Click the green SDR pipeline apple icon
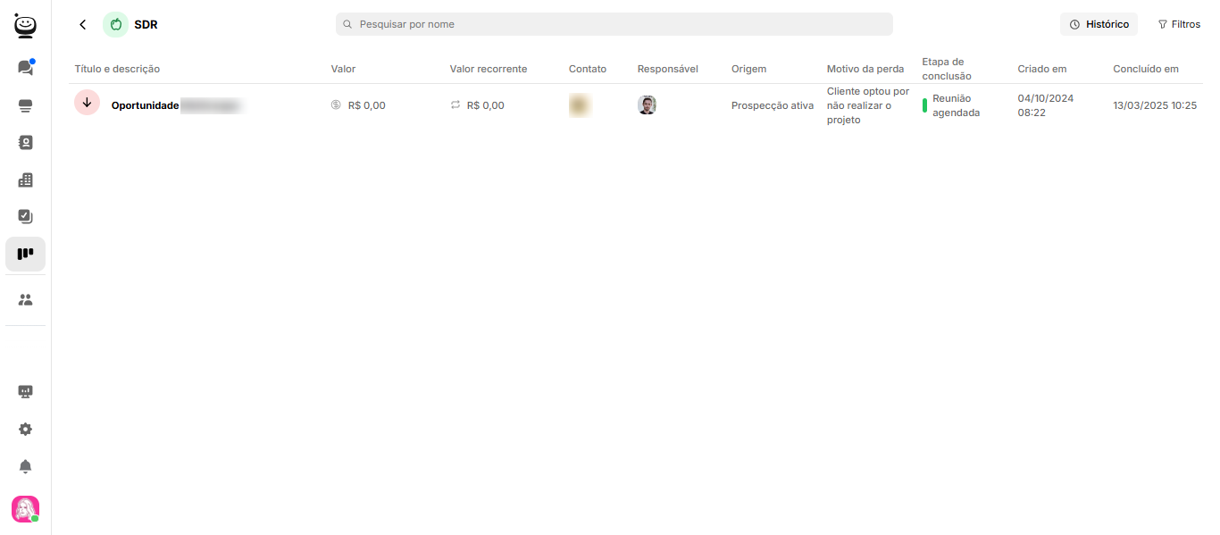This screenshot has width=1220, height=535. tap(115, 24)
